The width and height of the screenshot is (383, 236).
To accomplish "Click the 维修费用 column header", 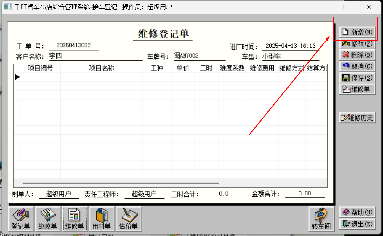I will click(262, 68).
